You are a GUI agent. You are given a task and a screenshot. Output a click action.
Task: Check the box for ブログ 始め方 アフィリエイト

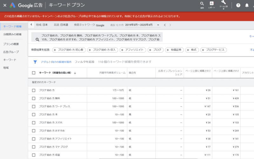click(x=34, y=139)
